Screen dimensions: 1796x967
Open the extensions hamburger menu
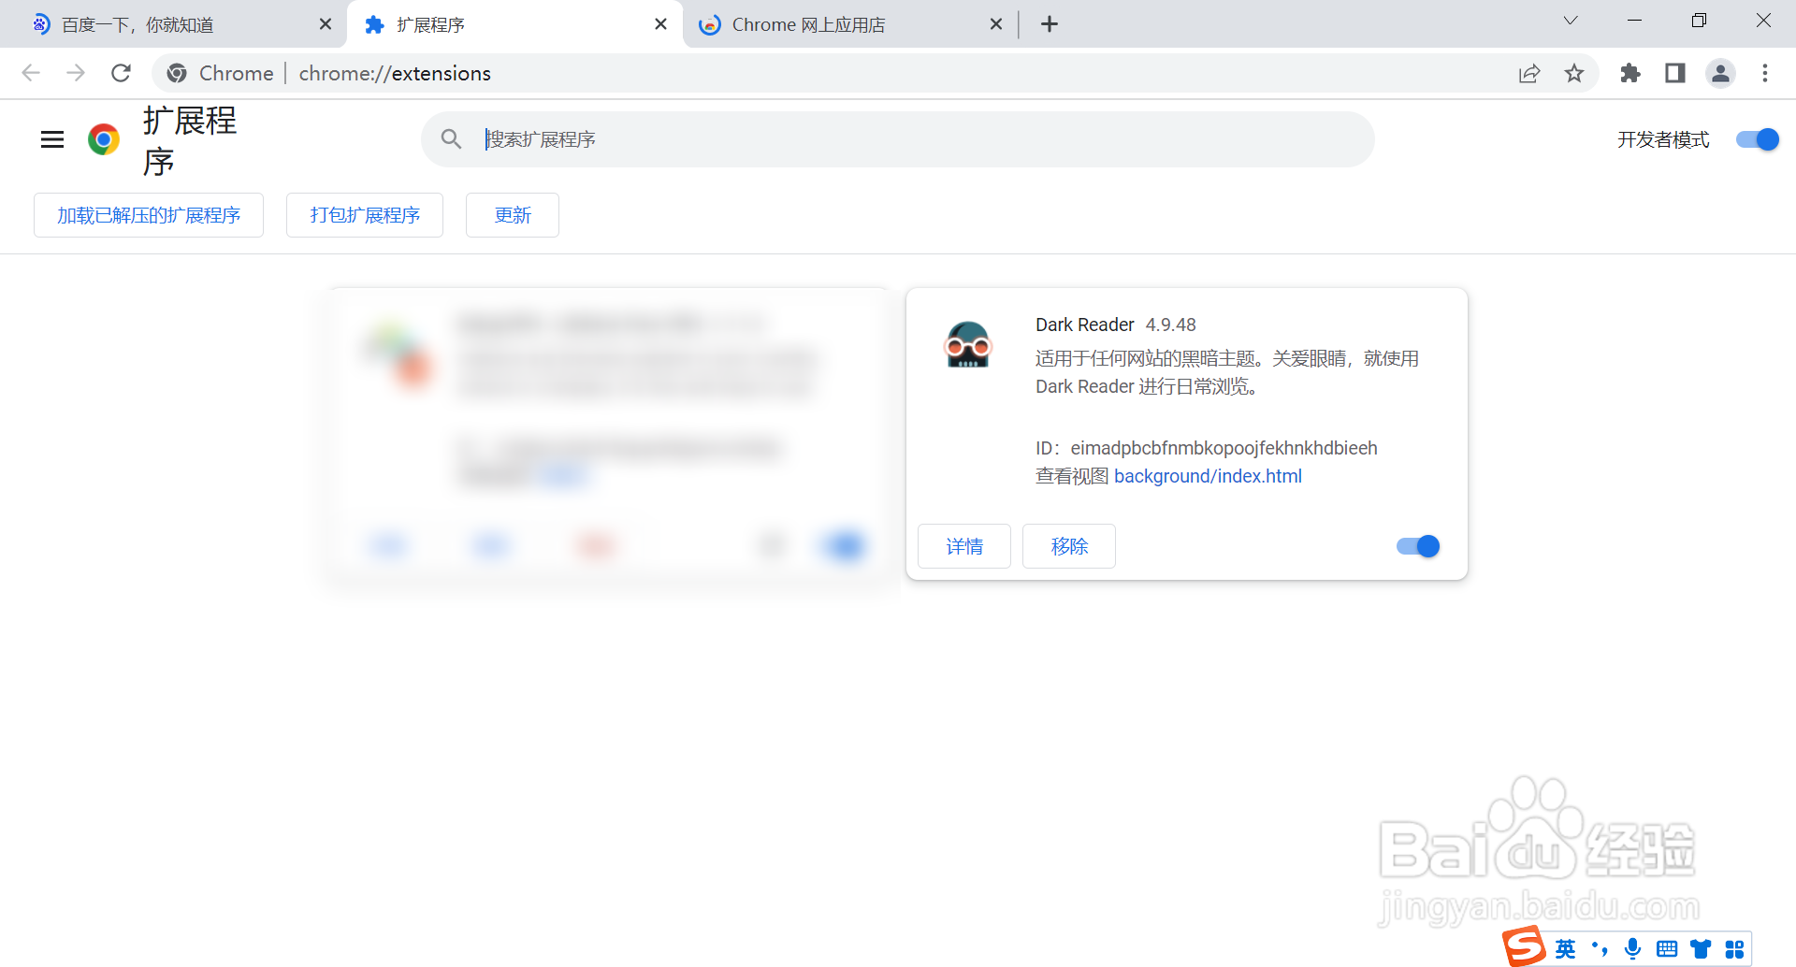52,139
